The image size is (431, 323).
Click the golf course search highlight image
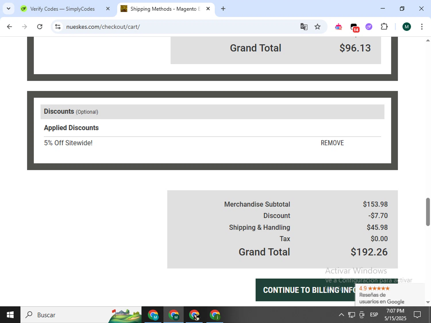(125, 316)
